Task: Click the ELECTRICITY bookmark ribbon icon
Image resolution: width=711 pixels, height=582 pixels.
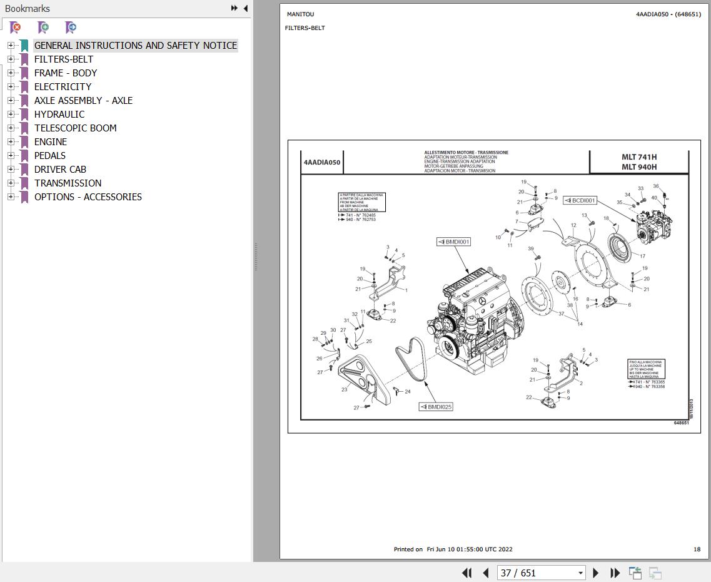Action: pos(24,86)
